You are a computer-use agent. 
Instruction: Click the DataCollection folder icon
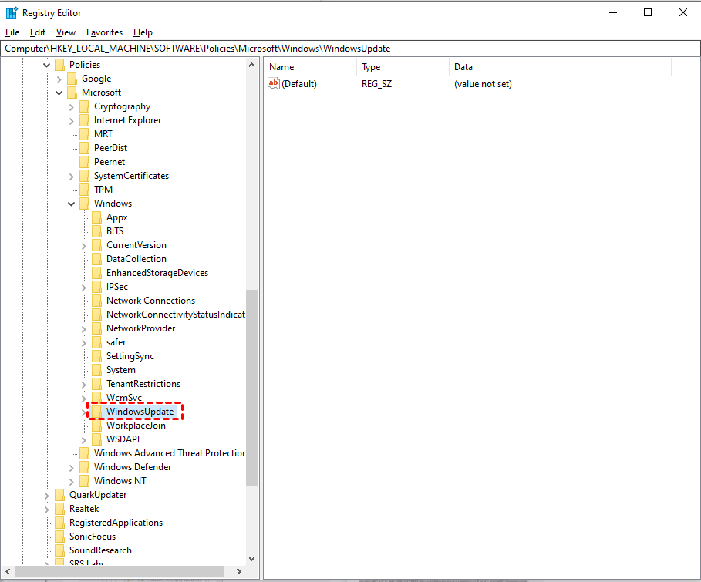coord(96,259)
